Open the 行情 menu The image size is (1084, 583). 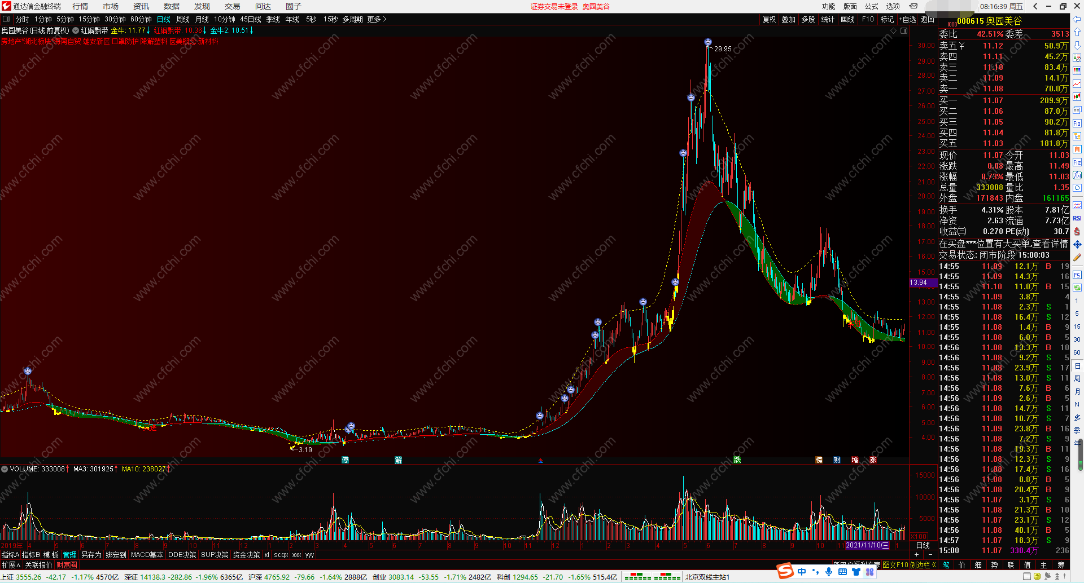[x=80, y=6]
